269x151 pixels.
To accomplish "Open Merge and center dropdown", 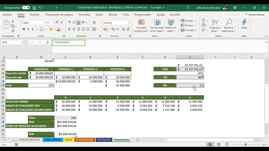I will (x=98, y=29).
